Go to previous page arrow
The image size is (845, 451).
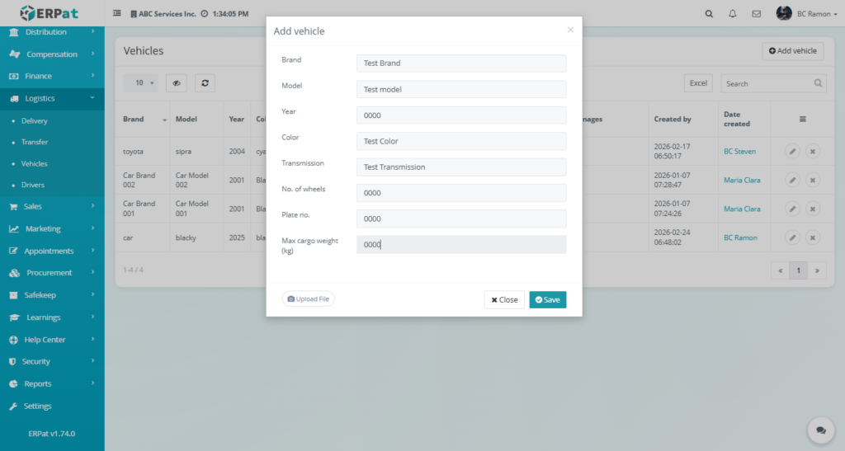click(781, 270)
